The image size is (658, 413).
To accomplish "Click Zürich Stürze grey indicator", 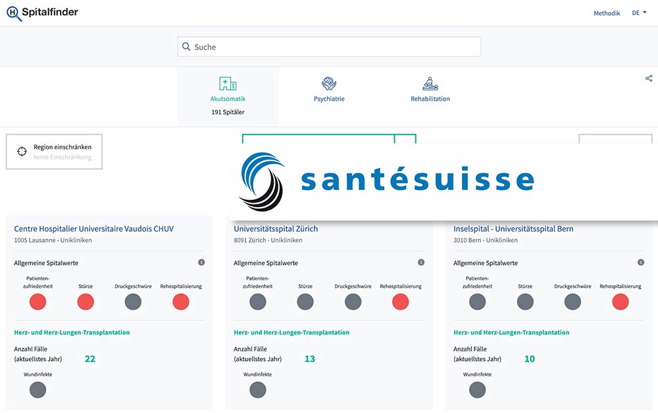I will (x=305, y=302).
